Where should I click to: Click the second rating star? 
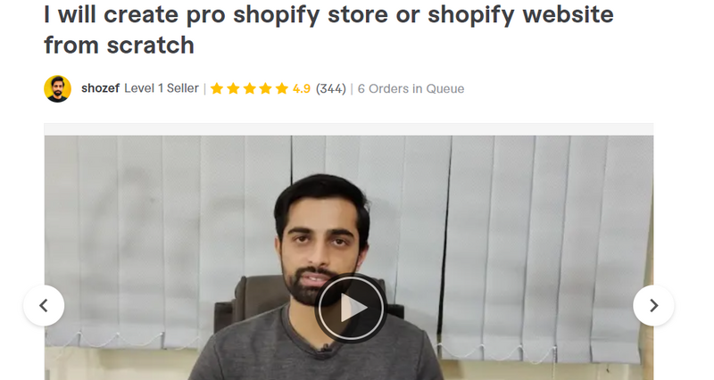point(233,88)
